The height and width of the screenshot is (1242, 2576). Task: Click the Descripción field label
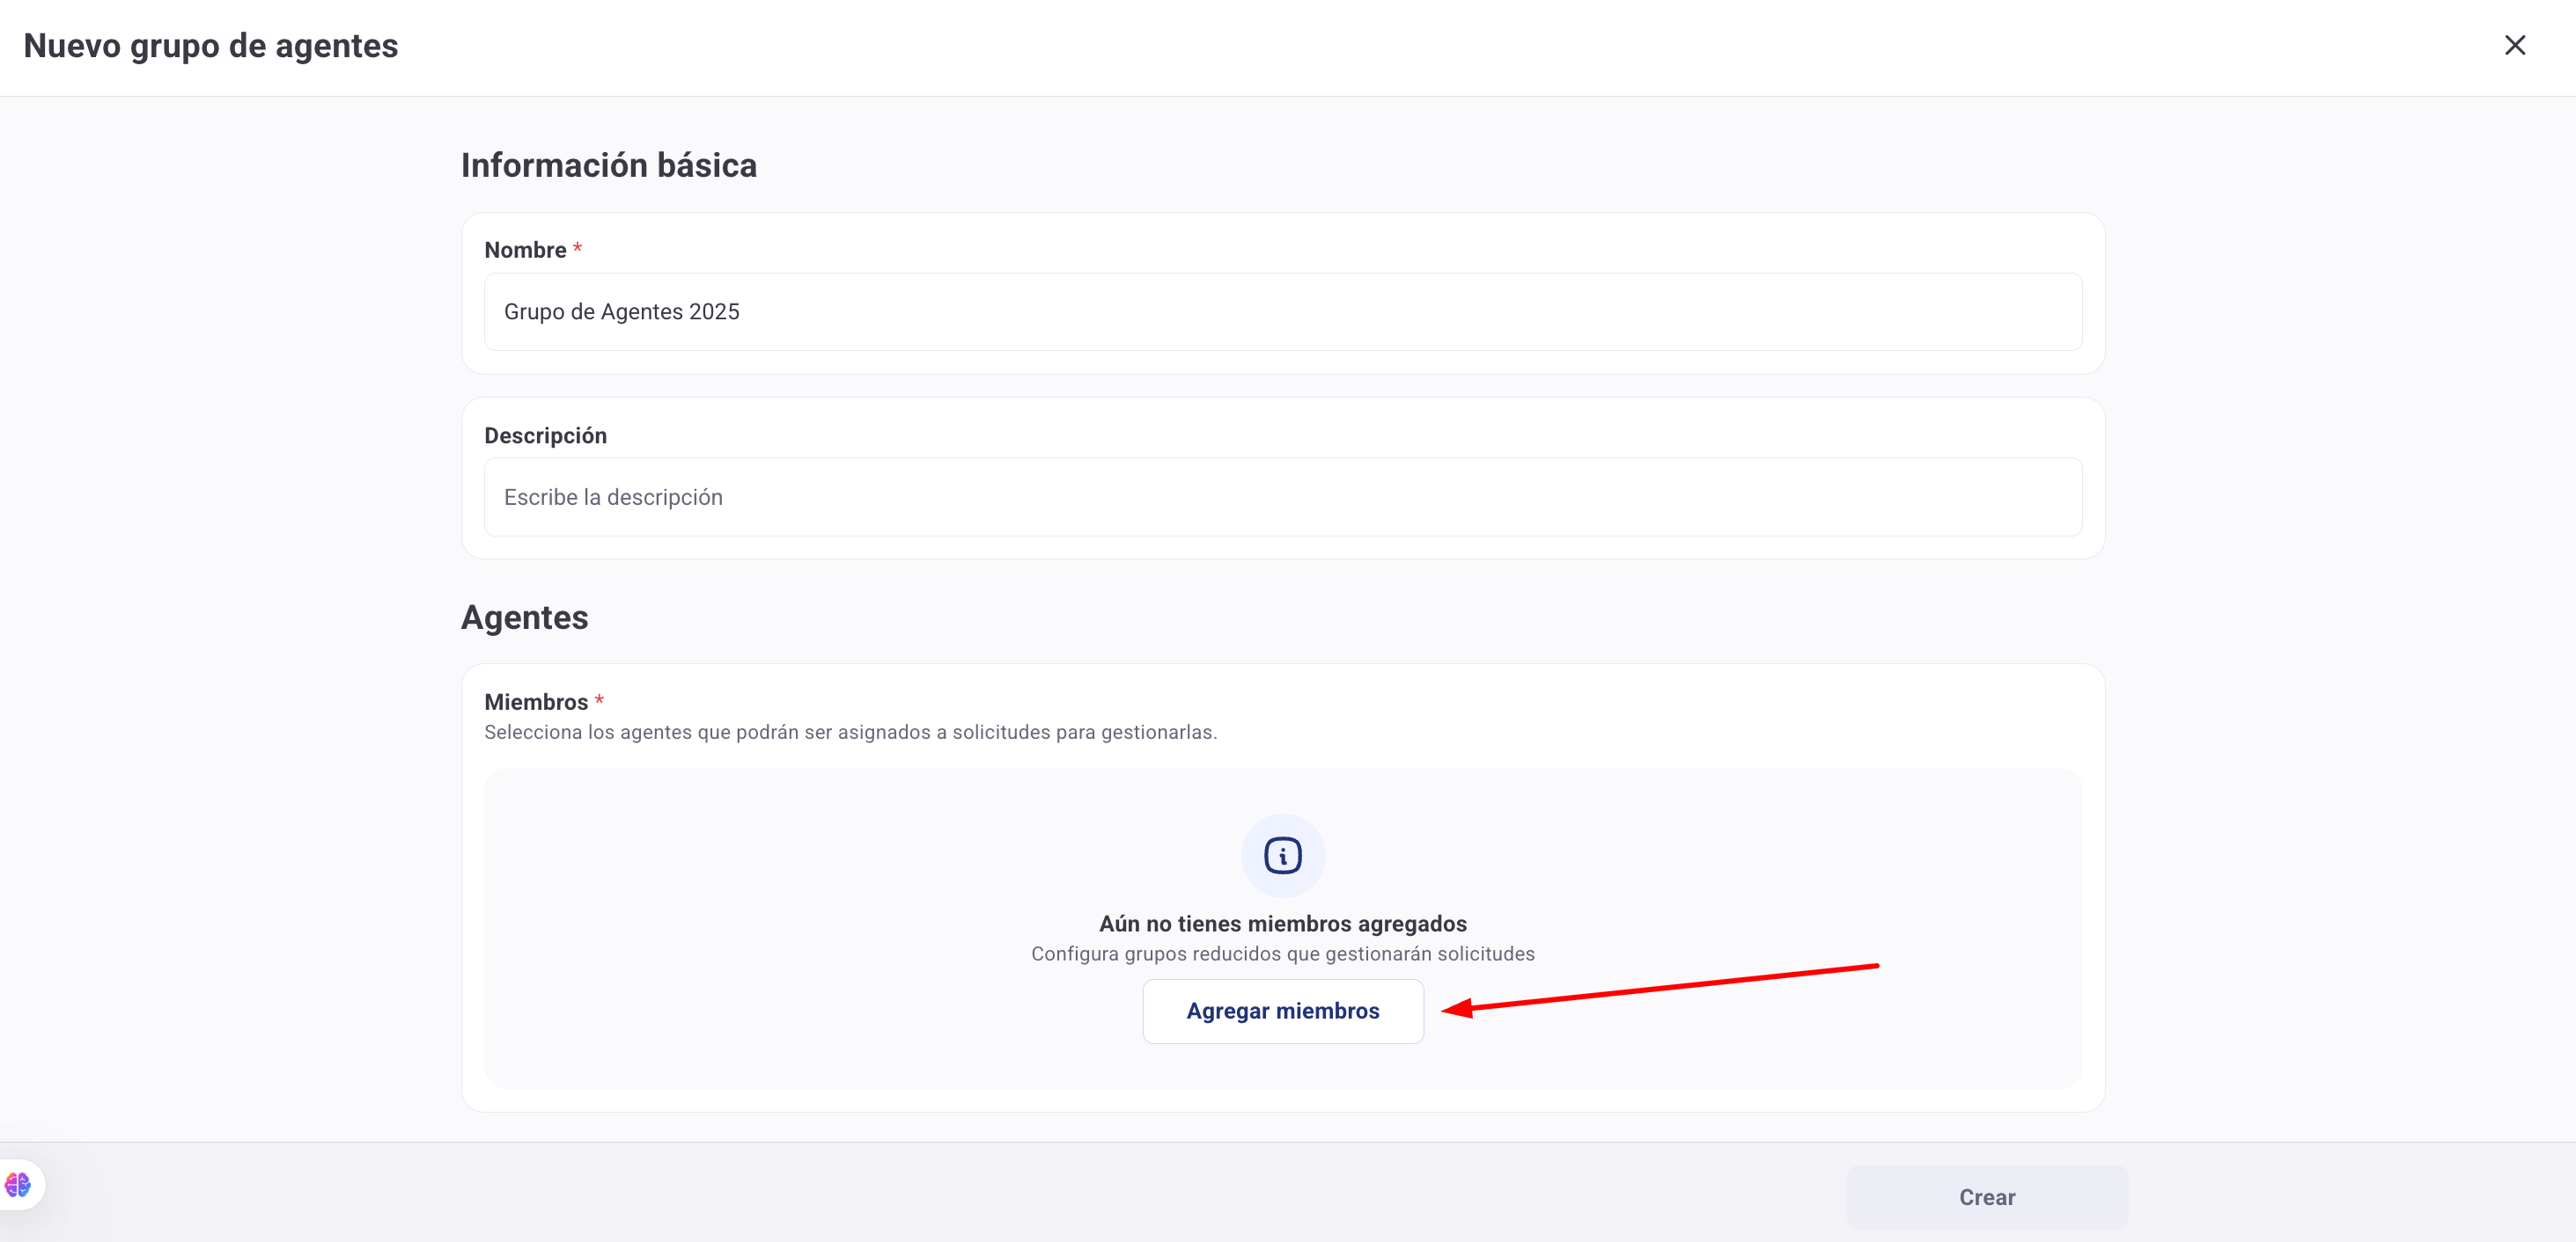[x=546, y=435]
